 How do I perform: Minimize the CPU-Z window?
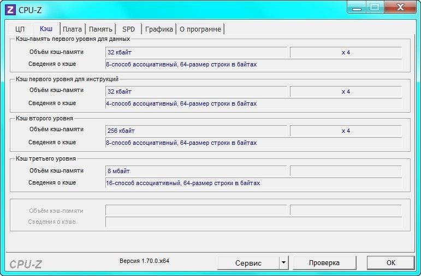pyautogui.click(x=357, y=8)
